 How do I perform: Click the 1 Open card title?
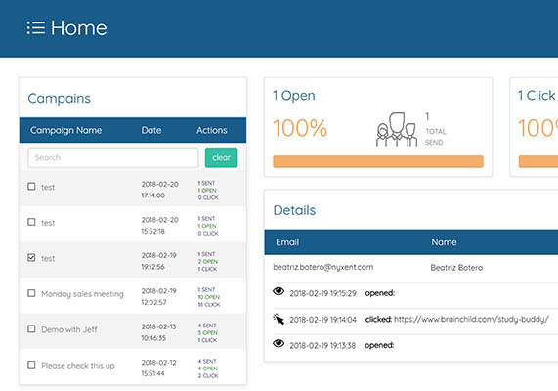point(294,96)
